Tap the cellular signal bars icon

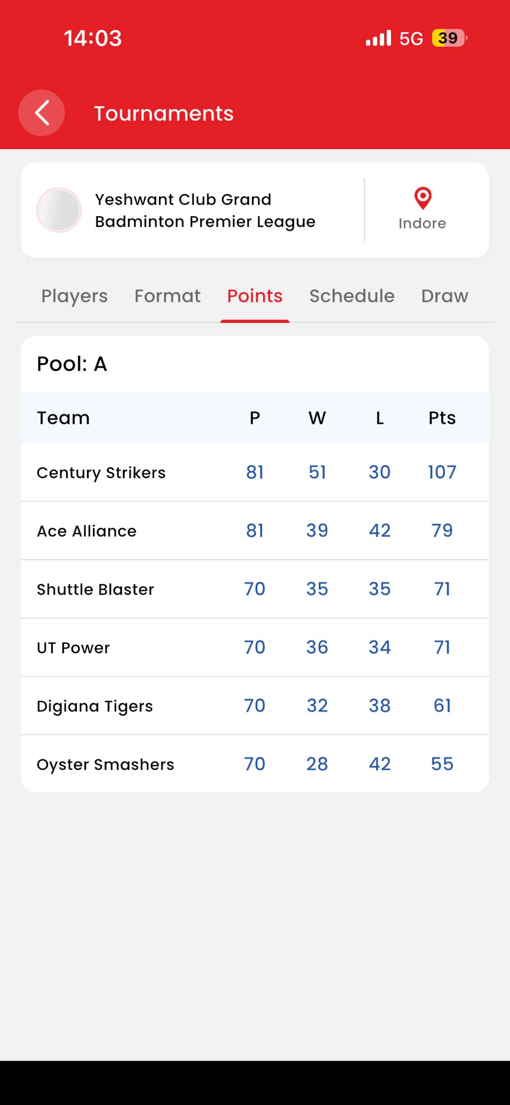[378, 38]
